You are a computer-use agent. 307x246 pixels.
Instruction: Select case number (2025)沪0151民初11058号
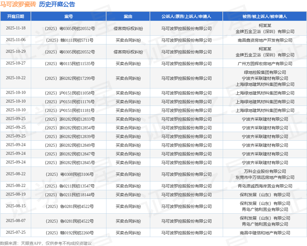(x=70, y=93)
